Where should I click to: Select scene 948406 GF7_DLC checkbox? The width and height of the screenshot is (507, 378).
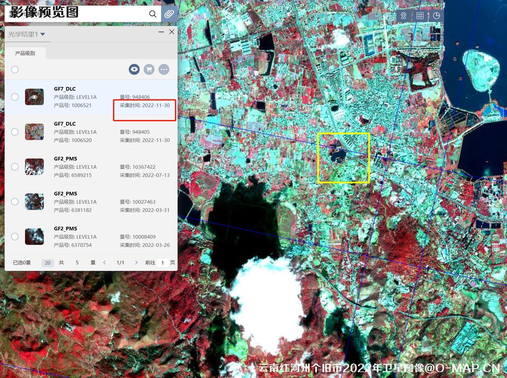pyautogui.click(x=14, y=97)
